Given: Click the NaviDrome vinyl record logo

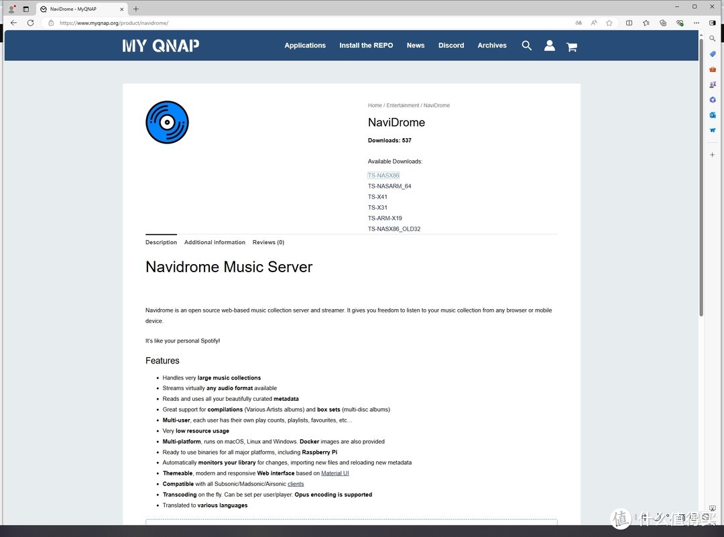Looking at the screenshot, I should [x=167, y=122].
